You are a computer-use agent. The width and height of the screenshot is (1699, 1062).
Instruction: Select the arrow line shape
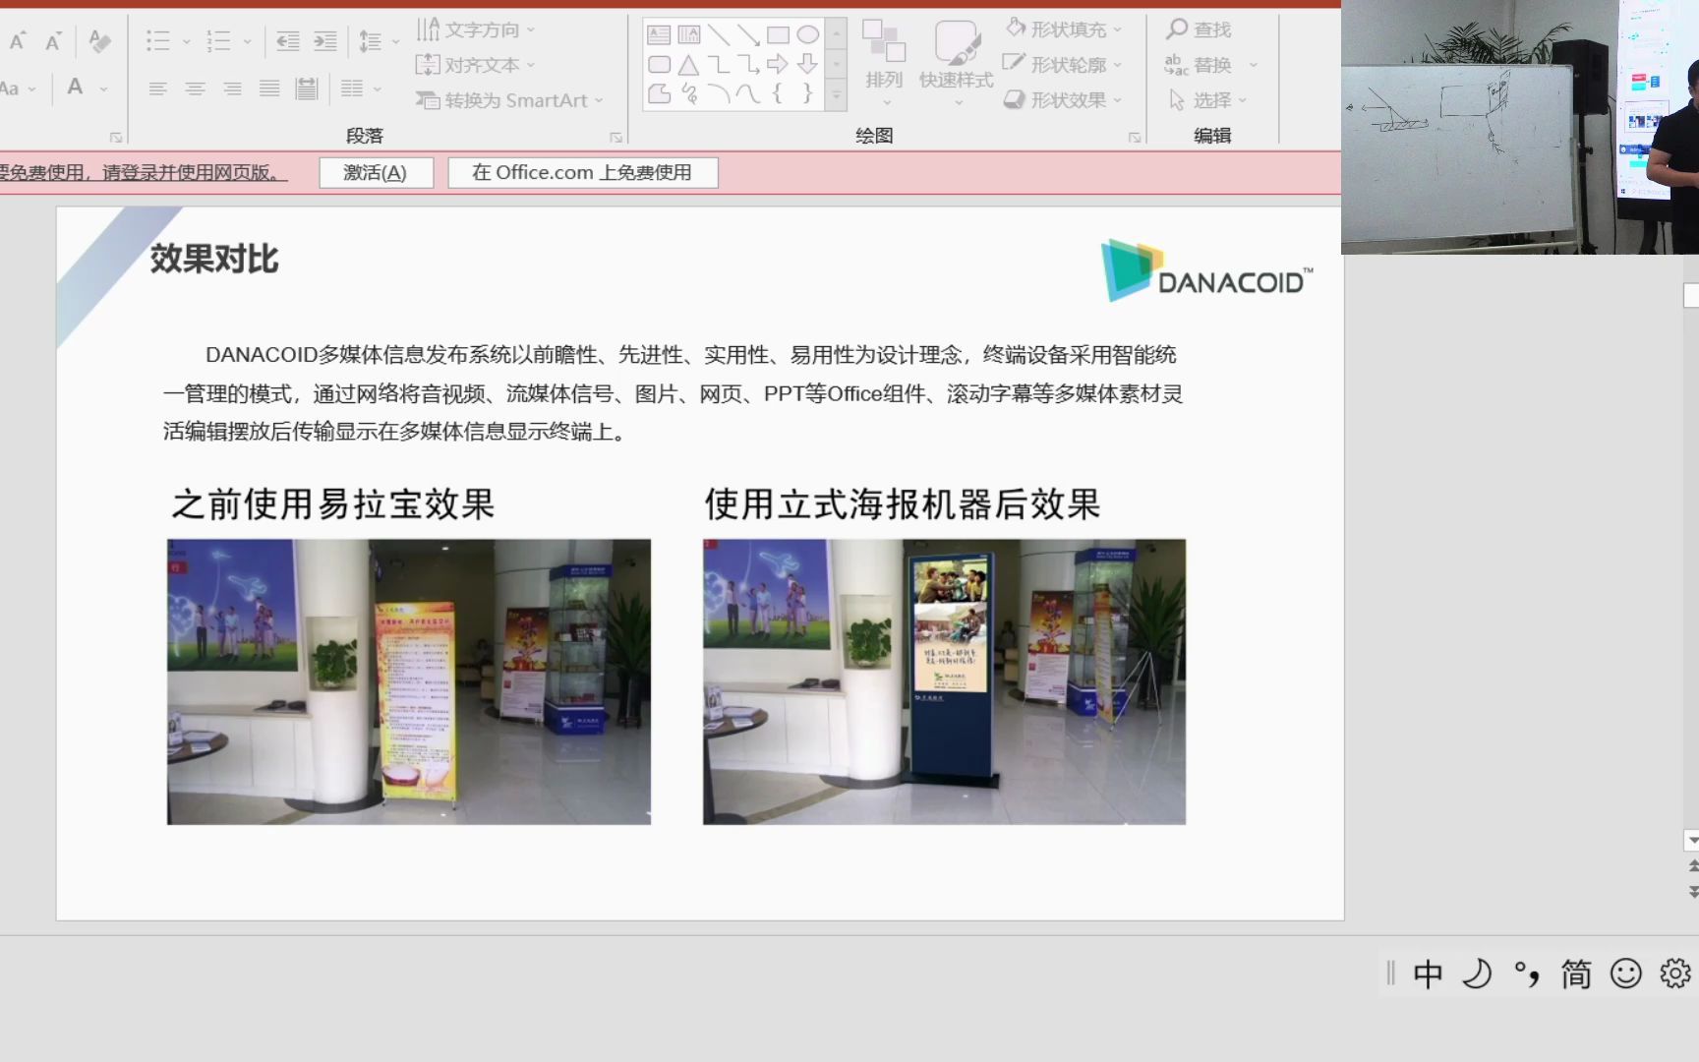pyautogui.click(x=748, y=35)
